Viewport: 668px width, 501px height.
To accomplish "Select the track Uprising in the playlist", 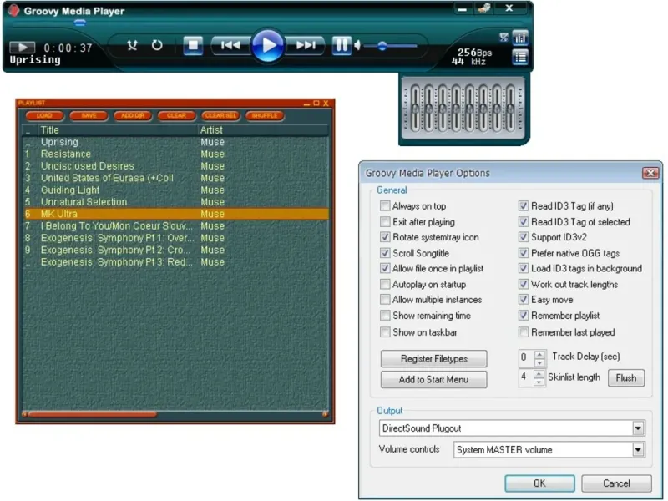I will click(x=175, y=142).
